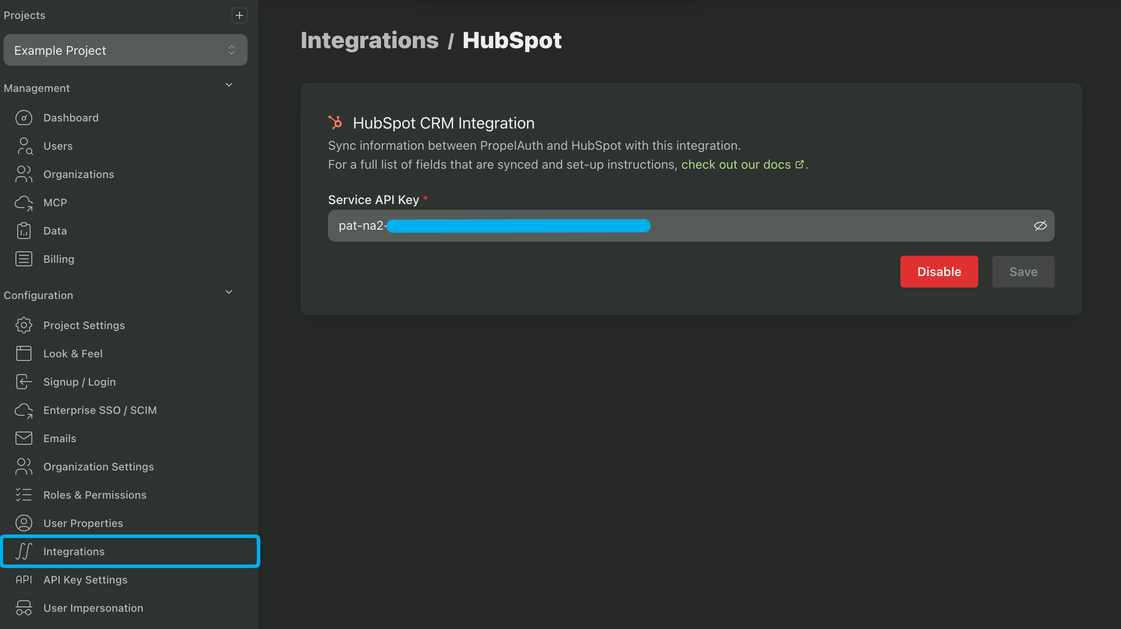Save the HubSpot integration settings

click(x=1023, y=272)
